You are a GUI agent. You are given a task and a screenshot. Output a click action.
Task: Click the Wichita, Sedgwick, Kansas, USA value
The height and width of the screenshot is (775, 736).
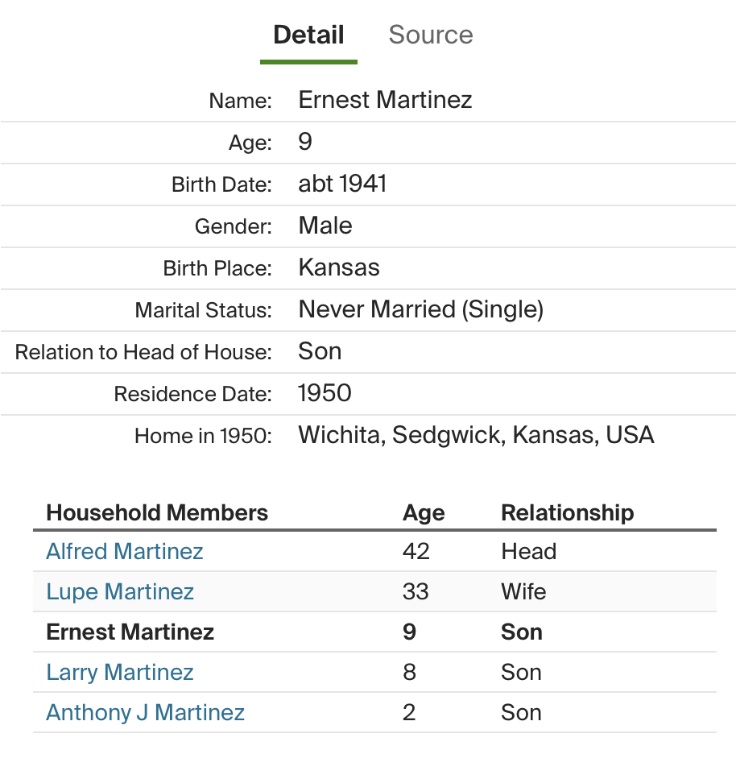tap(476, 435)
